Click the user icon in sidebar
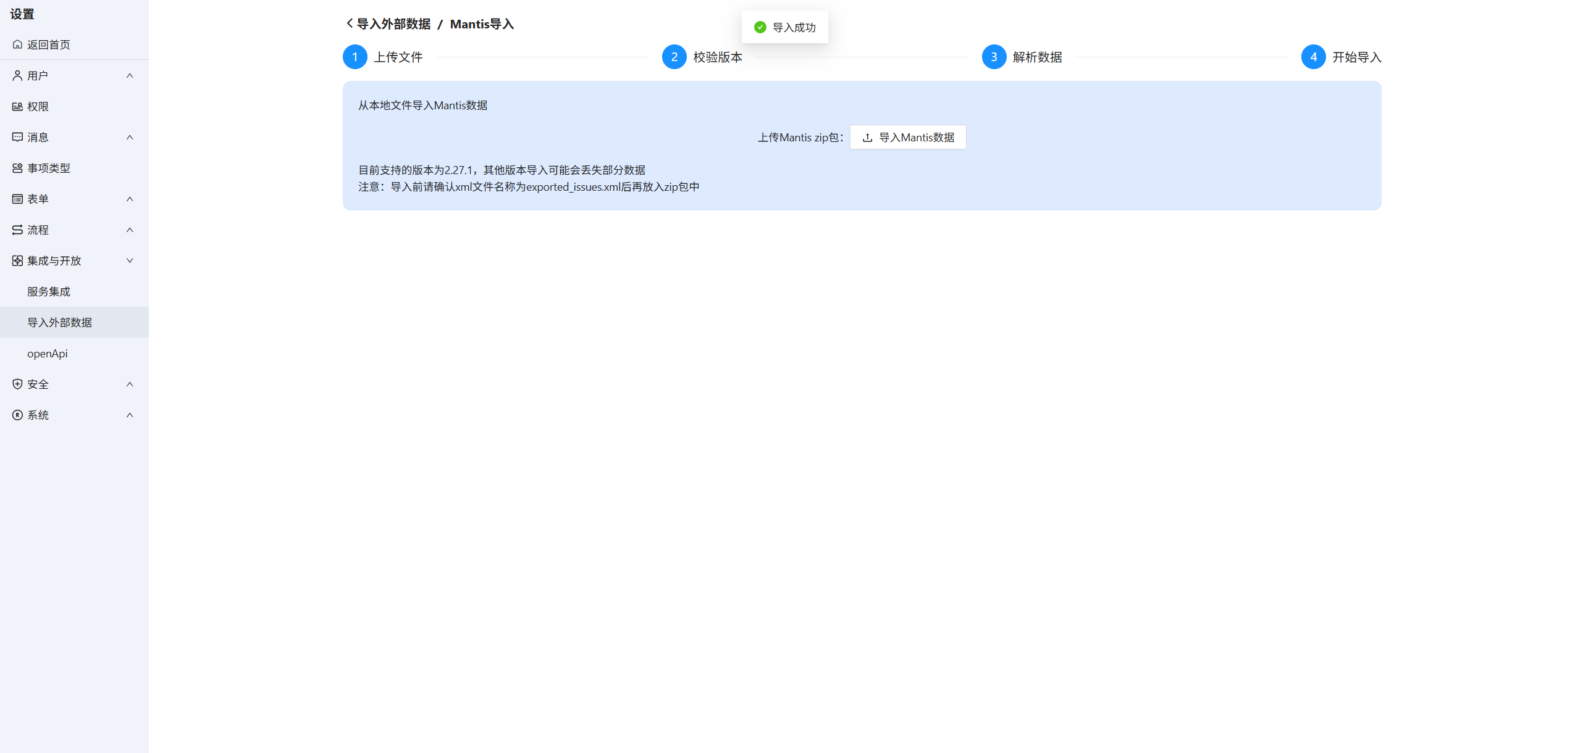The height and width of the screenshot is (753, 1570). coord(17,75)
